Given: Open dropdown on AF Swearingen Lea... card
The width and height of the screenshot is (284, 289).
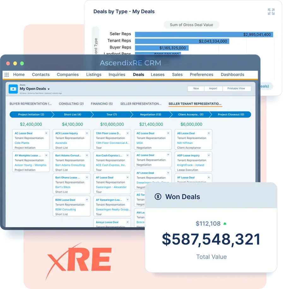Looking at the screenshot, I should click(x=127, y=200).
